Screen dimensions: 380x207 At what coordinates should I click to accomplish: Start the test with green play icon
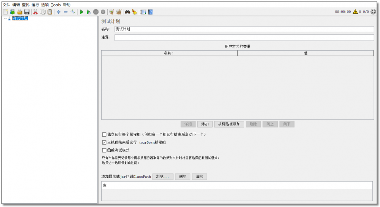(82, 12)
